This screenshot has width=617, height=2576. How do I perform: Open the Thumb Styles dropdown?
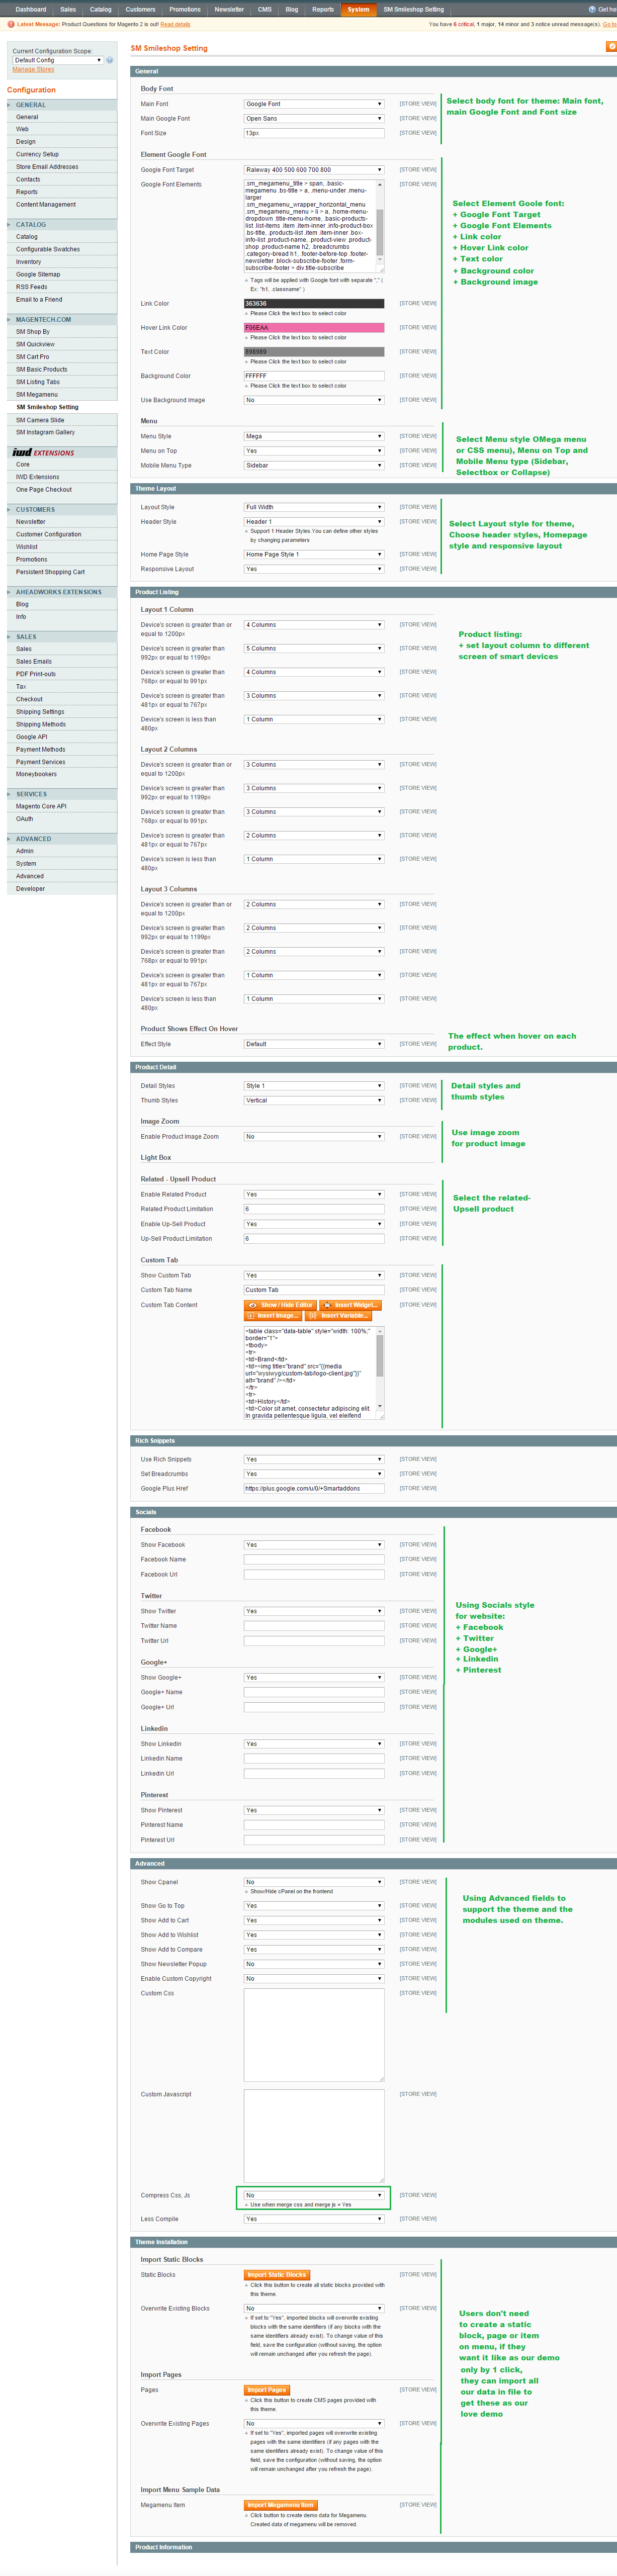pos(314,1100)
